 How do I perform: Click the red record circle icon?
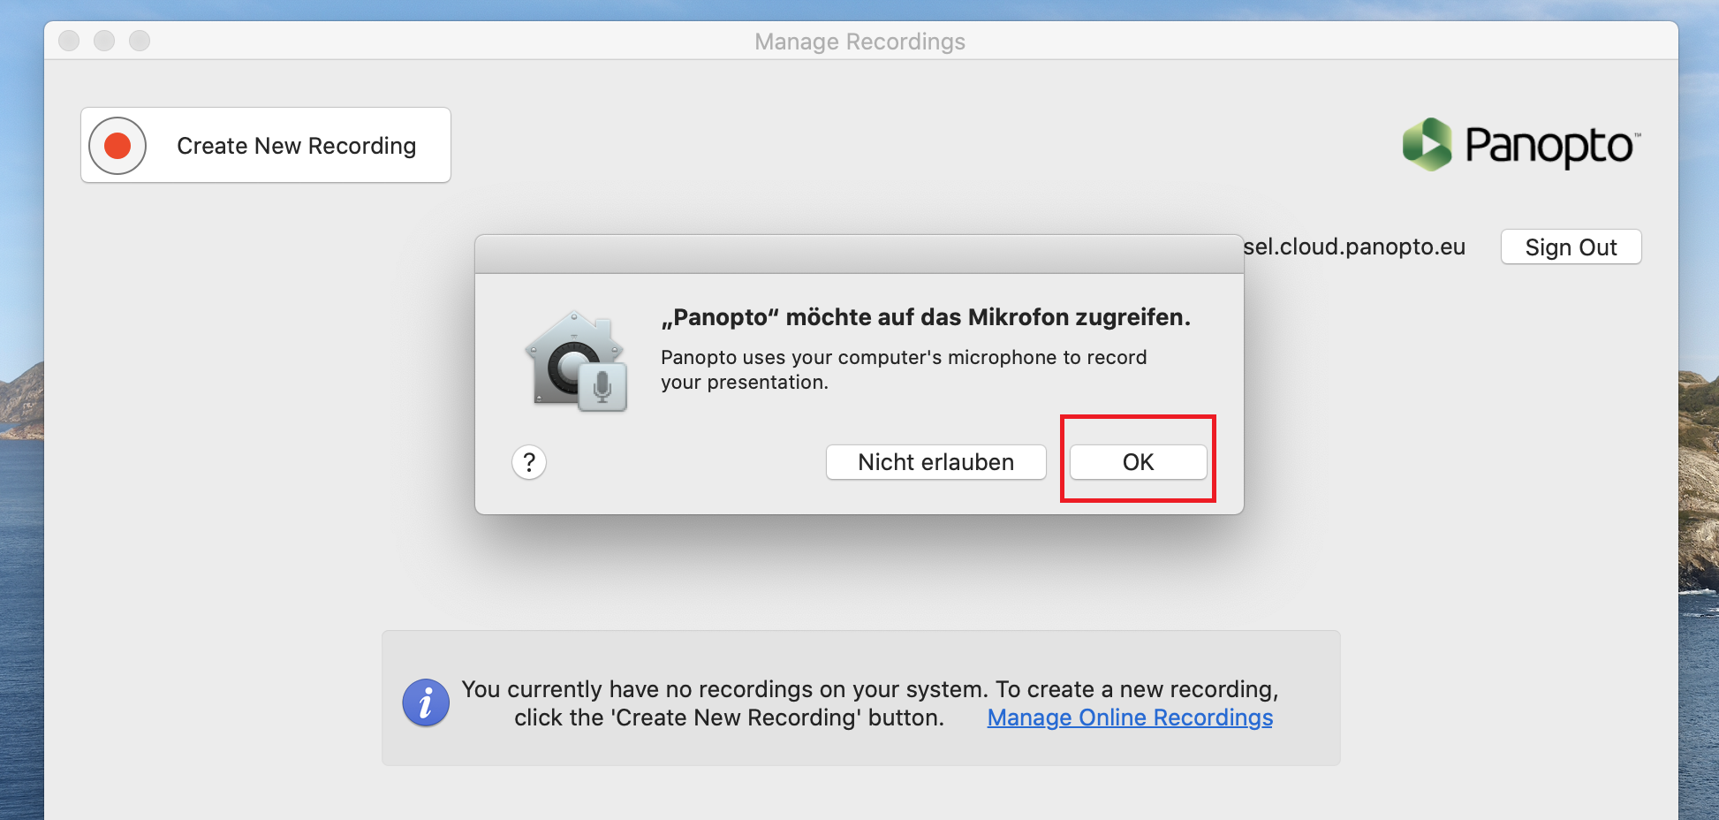117,146
